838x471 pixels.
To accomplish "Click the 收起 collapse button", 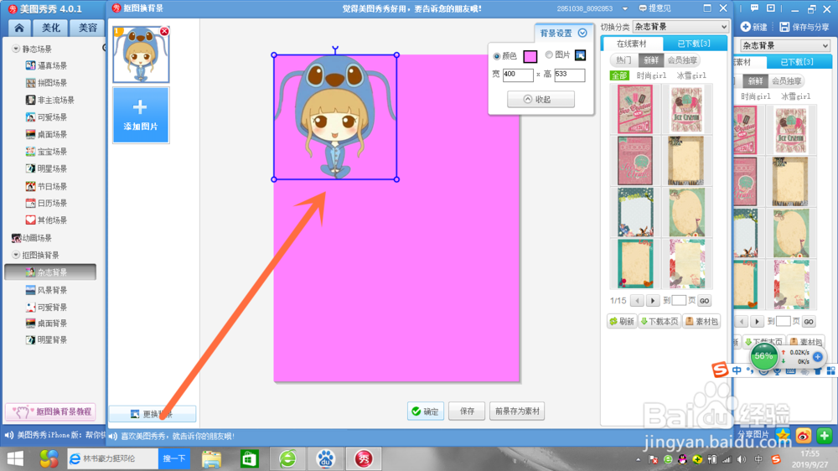I will click(541, 100).
